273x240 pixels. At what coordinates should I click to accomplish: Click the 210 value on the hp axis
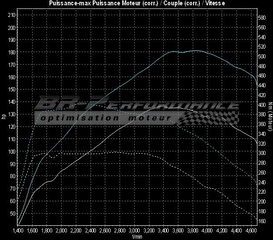tap(12, 15)
